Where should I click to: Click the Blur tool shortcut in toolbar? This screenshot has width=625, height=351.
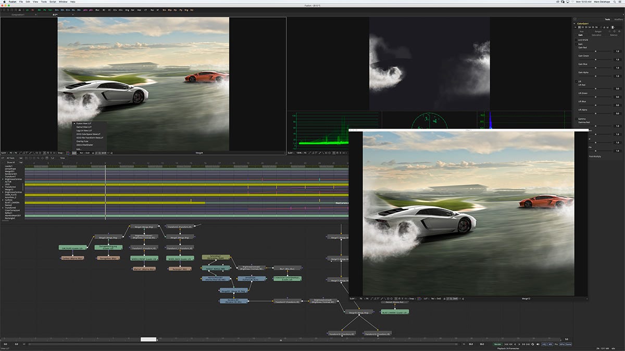pos(97,10)
